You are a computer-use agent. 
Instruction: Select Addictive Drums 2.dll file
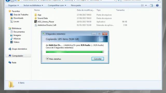tap(47, 25)
